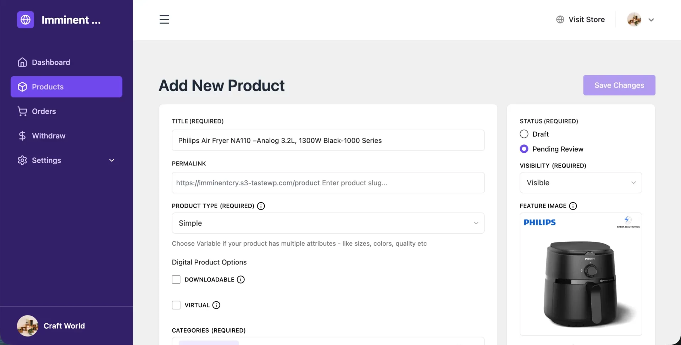Click the Digital Product Options text
The image size is (681, 345).
(x=209, y=262)
